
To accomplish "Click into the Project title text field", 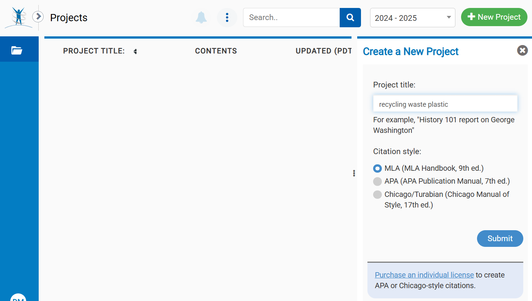I will [x=445, y=104].
